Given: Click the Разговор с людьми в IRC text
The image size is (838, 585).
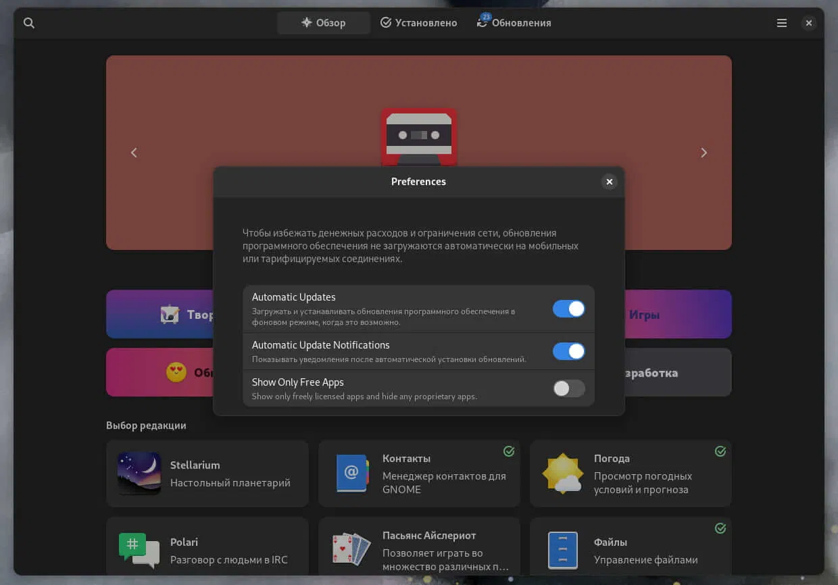Looking at the screenshot, I should pyautogui.click(x=229, y=560).
